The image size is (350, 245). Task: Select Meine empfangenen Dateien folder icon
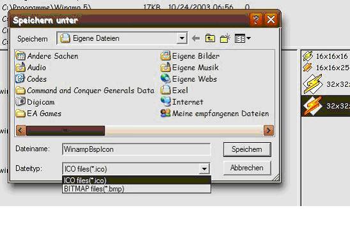[165, 113]
